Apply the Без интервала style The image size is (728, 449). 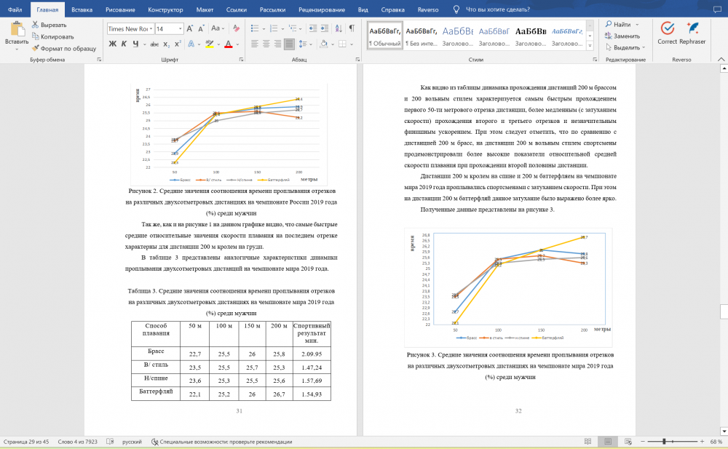point(421,35)
